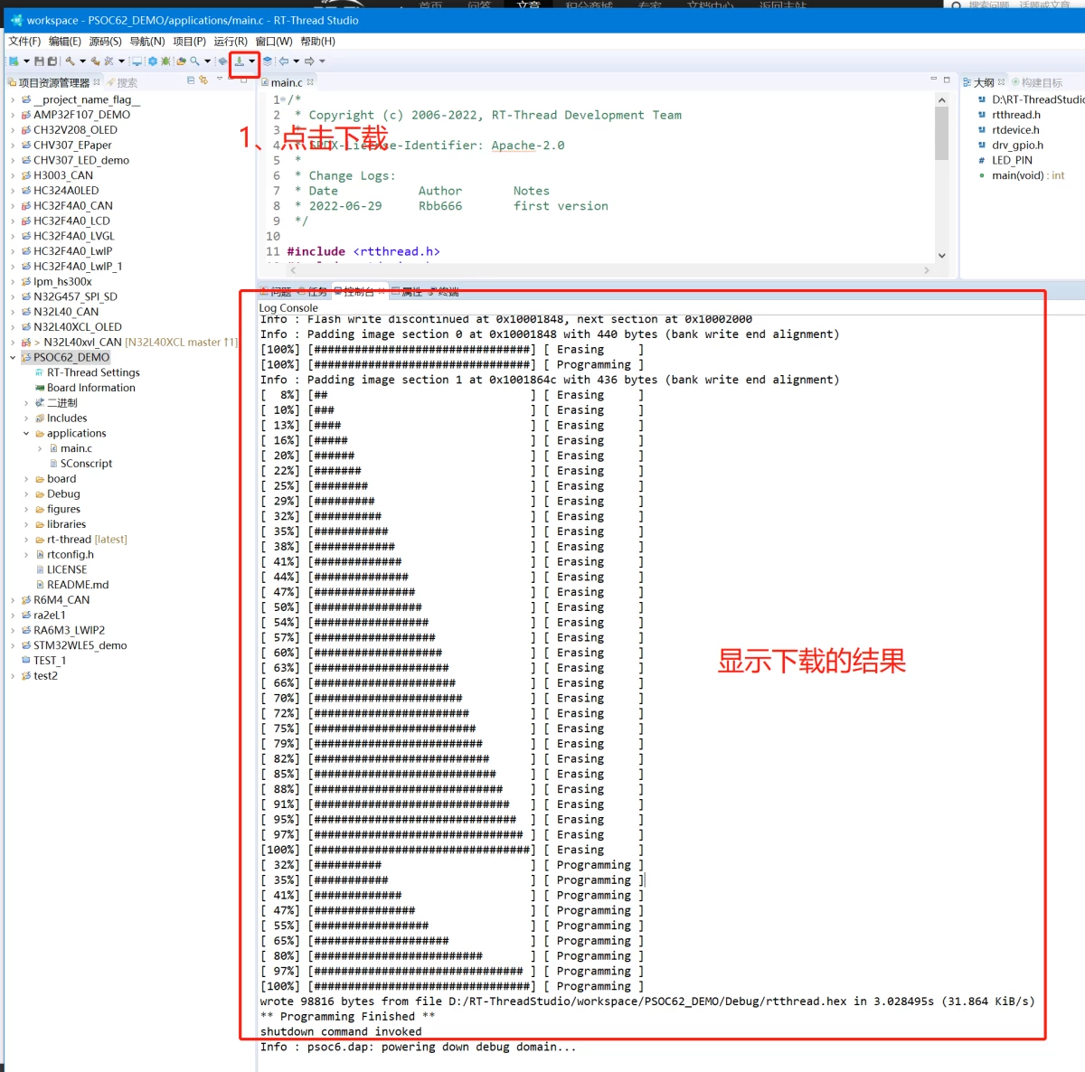Collapse the applications folder
1085x1072 pixels.
tap(26, 433)
